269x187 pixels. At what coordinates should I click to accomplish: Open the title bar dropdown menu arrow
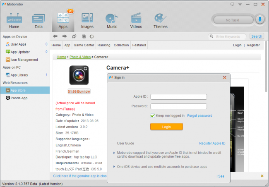click(x=240, y=4)
